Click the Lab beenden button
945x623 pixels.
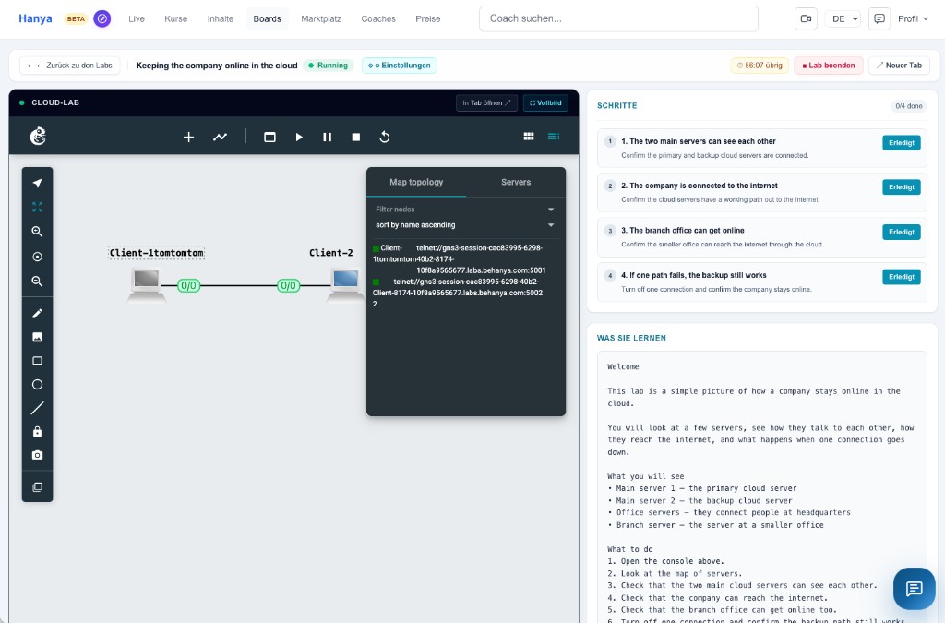(829, 66)
